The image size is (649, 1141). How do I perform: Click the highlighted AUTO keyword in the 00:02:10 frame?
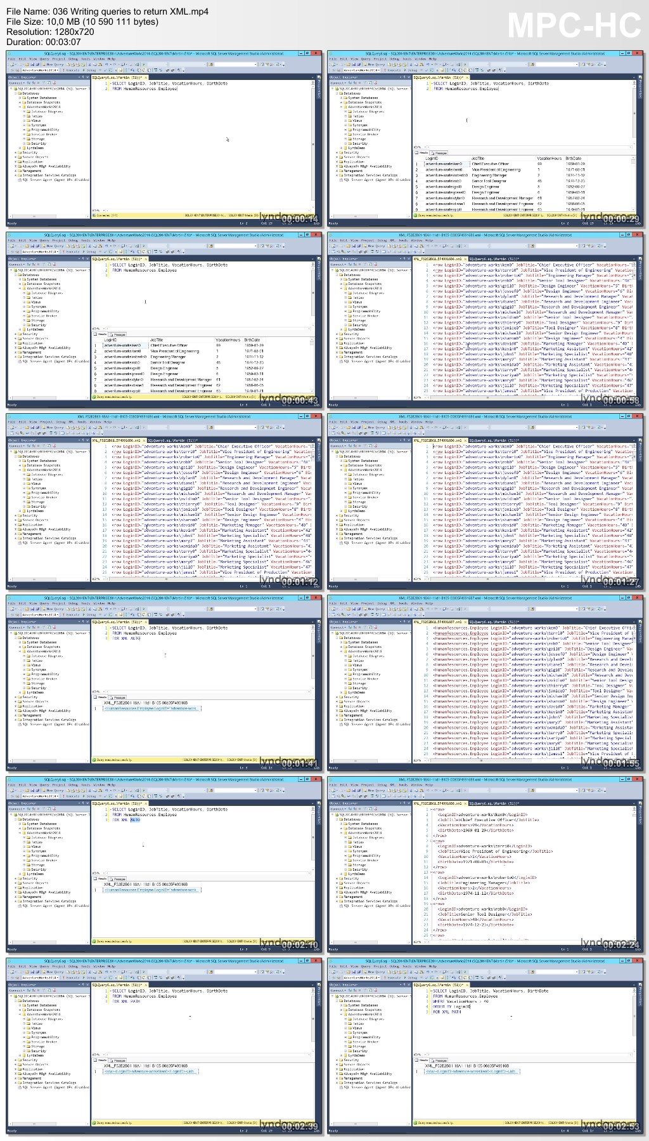coord(135,820)
